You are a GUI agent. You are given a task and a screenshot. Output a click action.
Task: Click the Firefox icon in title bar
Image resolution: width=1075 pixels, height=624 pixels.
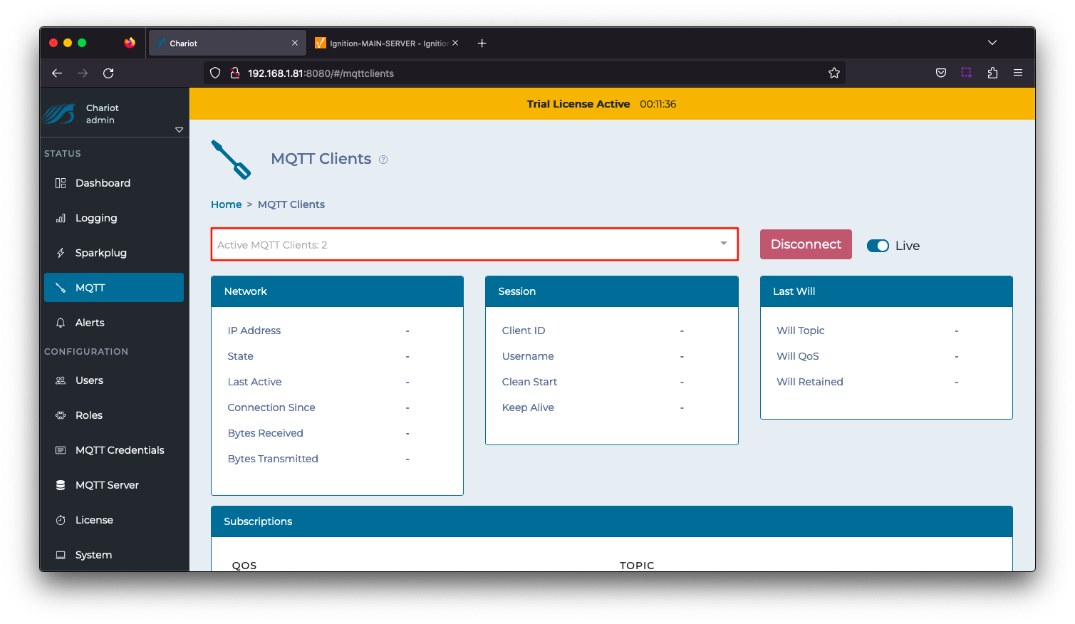tap(130, 43)
